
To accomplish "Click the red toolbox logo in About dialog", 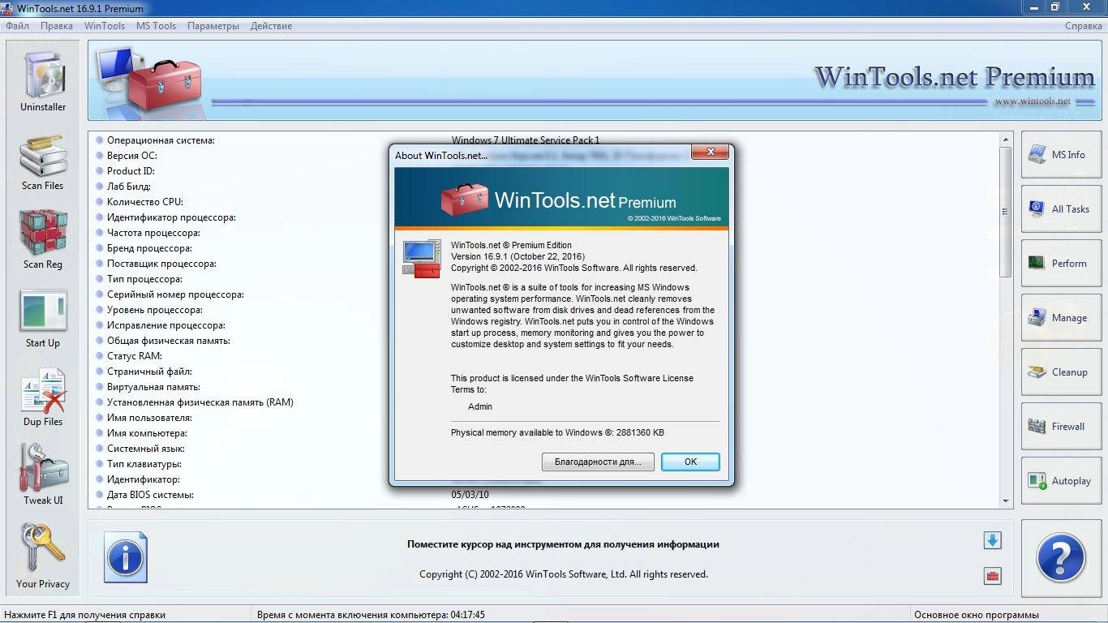I will tap(464, 199).
